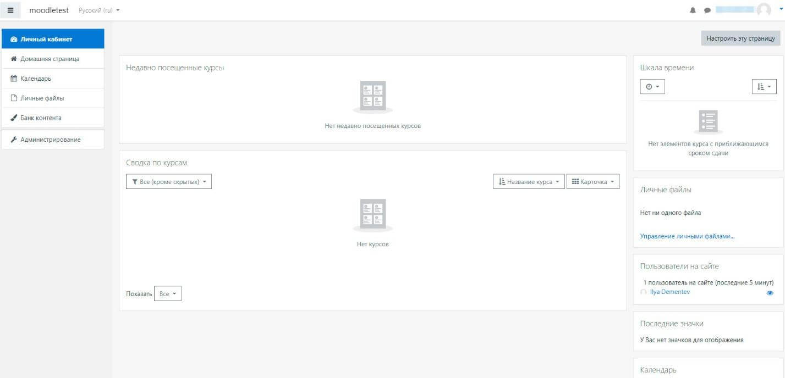Click У Вас нет значков text
785x378 pixels.
click(x=692, y=340)
